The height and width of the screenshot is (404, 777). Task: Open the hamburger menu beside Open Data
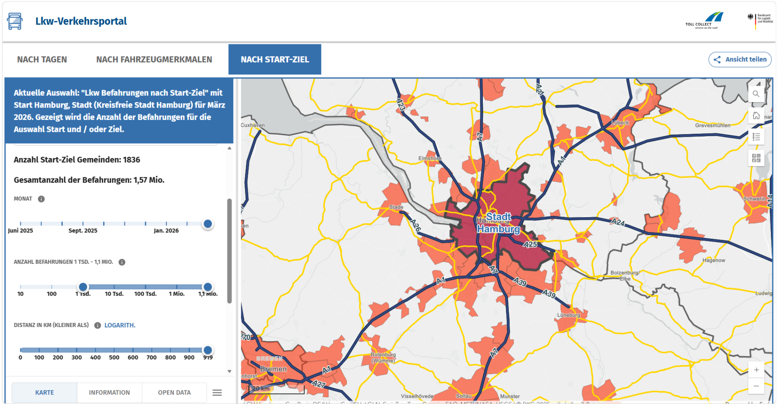[x=217, y=392]
